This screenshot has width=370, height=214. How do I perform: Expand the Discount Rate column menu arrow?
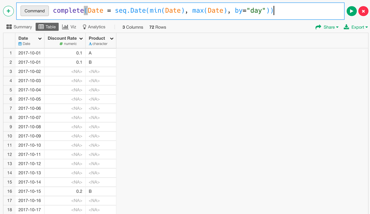[x=81, y=39]
